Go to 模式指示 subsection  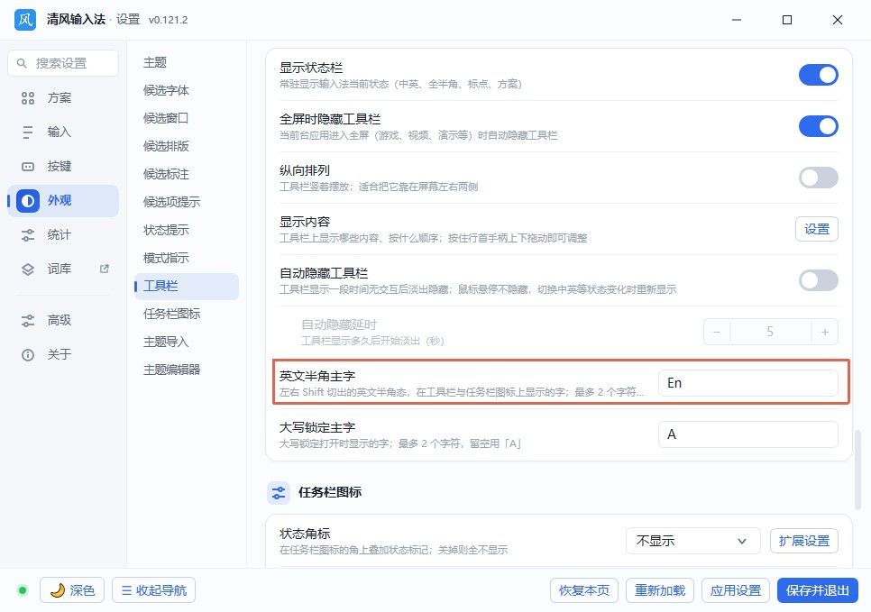point(186,259)
